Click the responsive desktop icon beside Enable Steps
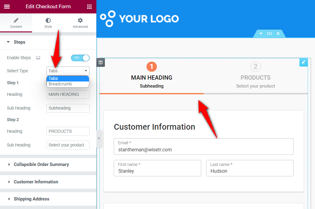The width and height of the screenshot is (315, 209). pos(38,58)
